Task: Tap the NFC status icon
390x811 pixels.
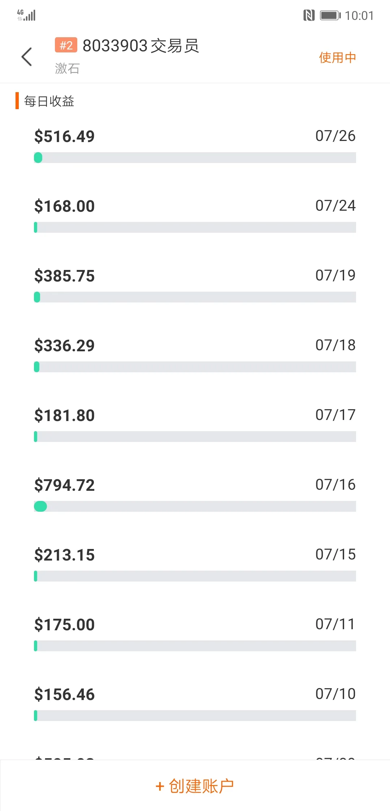Action: 309,16
